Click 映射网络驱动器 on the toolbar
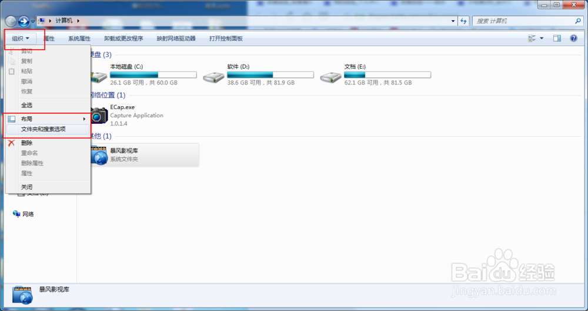The height and width of the screenshot is (311, 588). click(x=176, y=38)
